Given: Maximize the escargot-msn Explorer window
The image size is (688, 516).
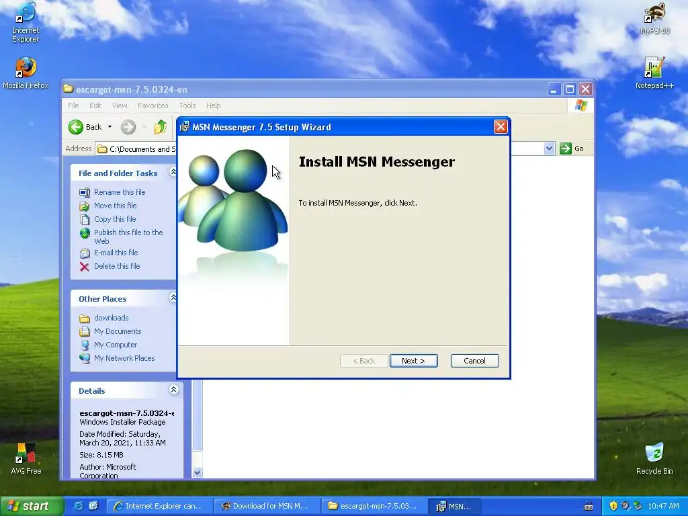Looking at the screenshot, I should click(570, 89).
